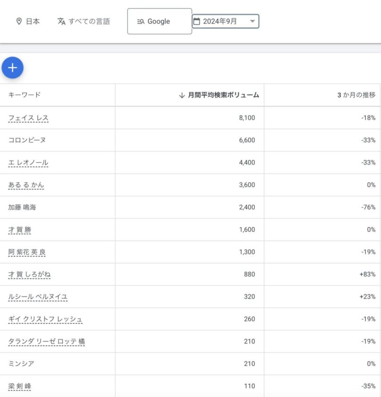Click the translate icon beside すべての言語
Image resolution: width=381 pixels, height=397 pixels.
coord(61,21)
